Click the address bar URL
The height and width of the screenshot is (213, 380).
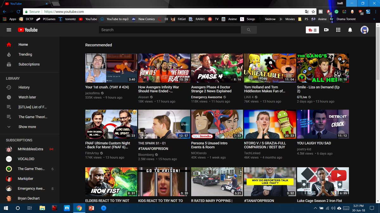tap(64, 12)
